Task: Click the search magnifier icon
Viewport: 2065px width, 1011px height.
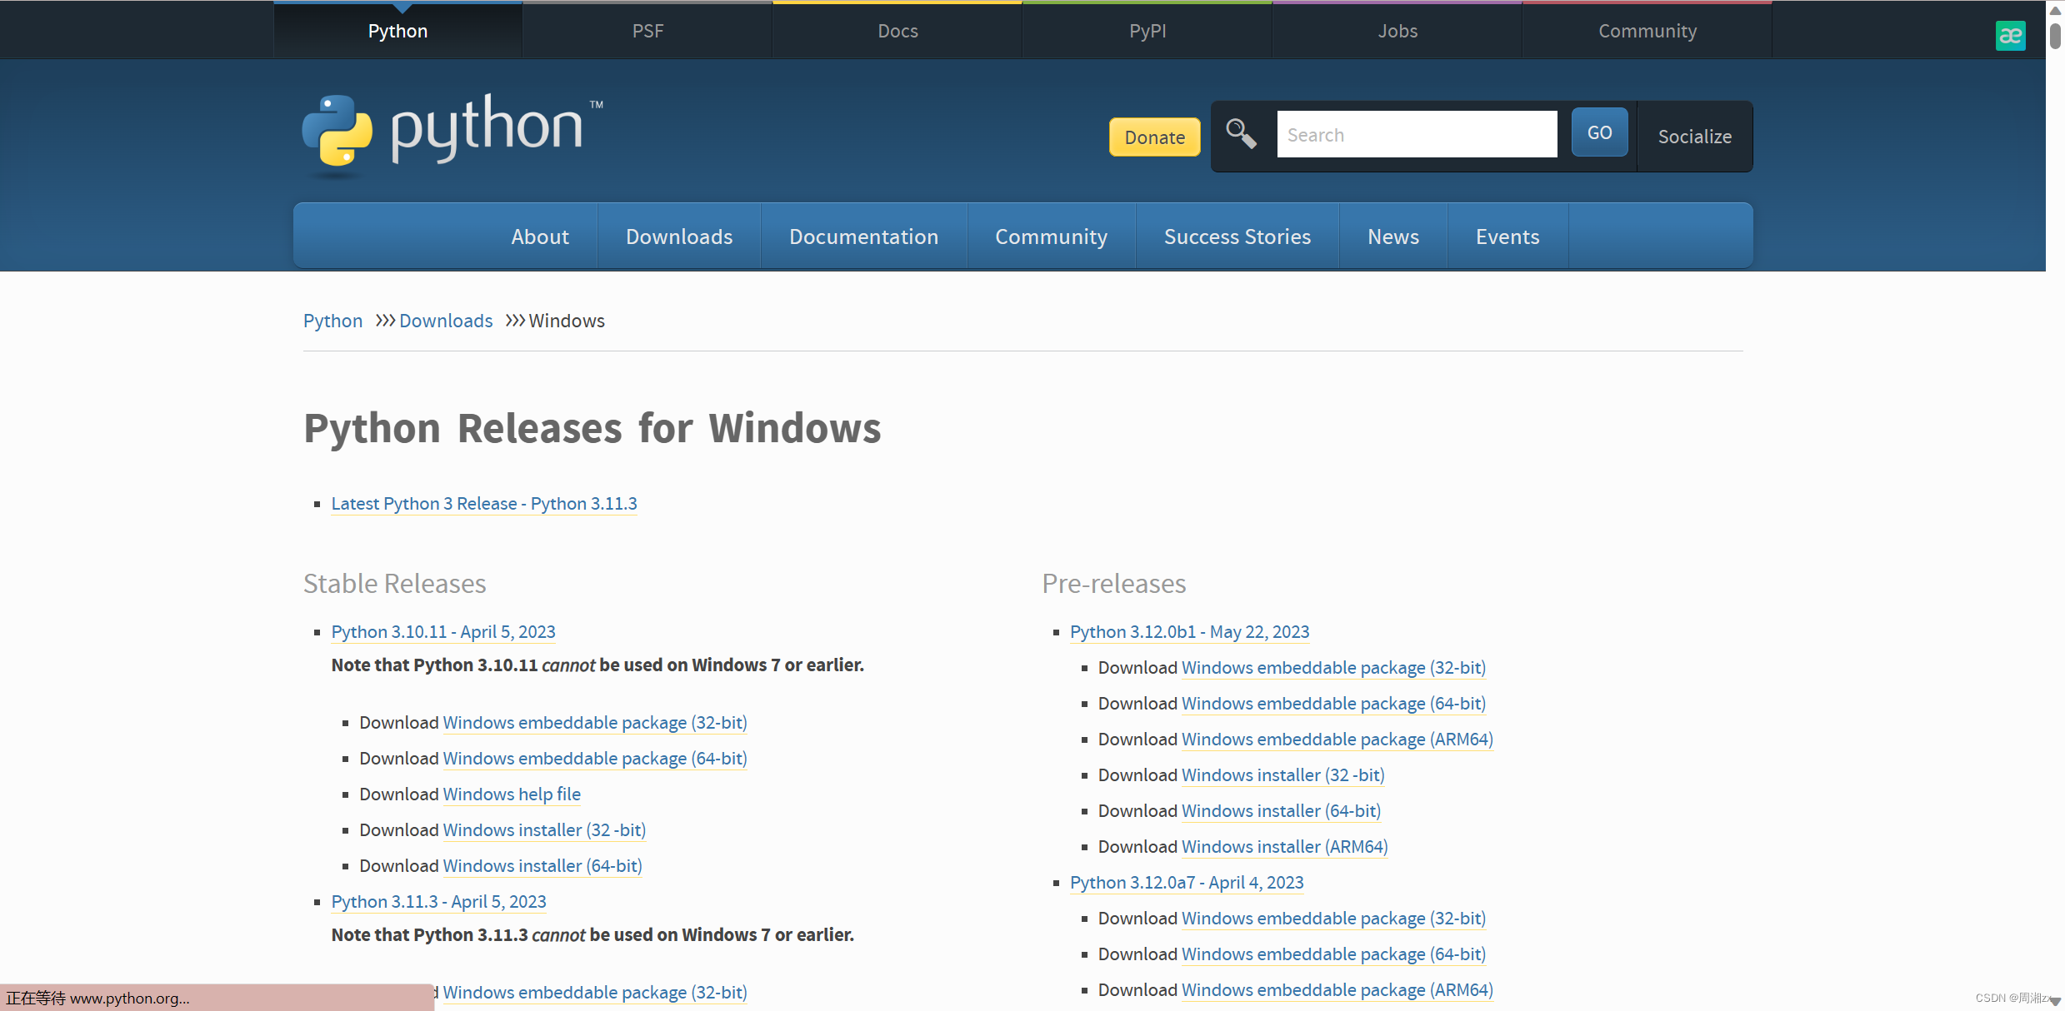Action: pos(1241,133)
